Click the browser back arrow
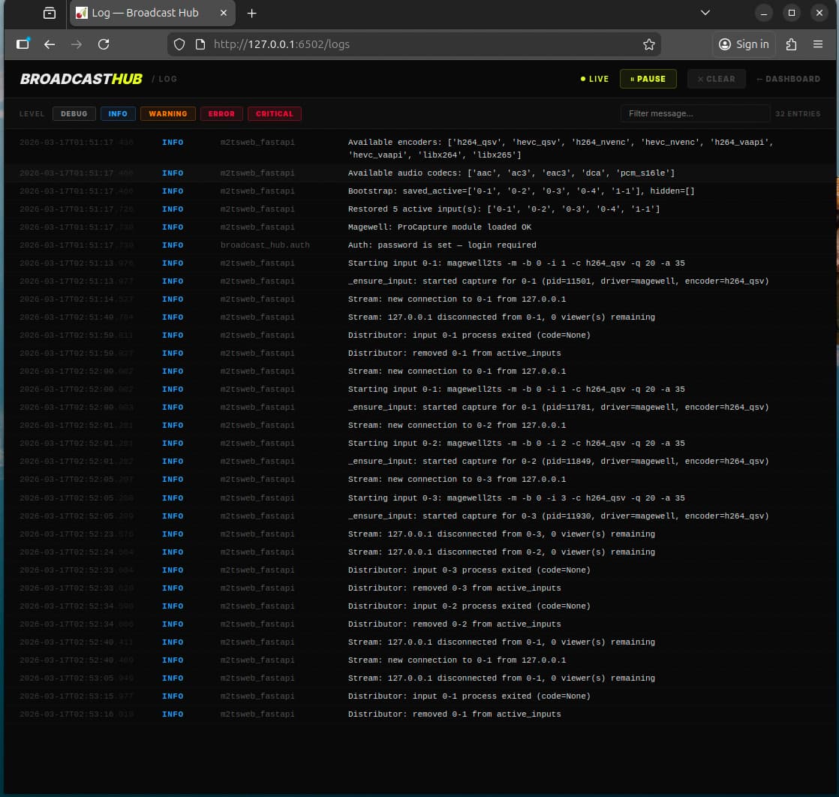Screen dimensions: 839x797 click(x=50, y=44)
